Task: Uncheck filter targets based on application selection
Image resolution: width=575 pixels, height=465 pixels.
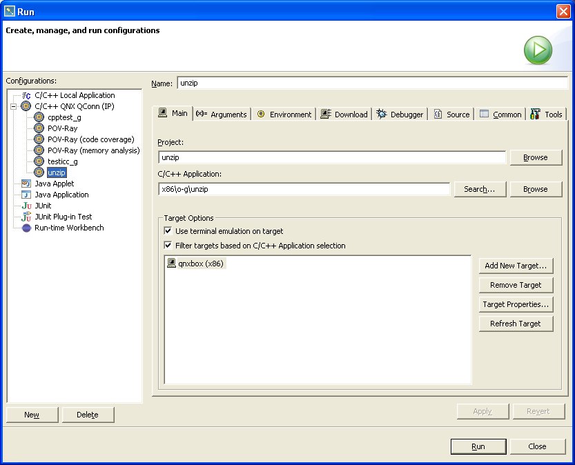Action: coord(167,245)
